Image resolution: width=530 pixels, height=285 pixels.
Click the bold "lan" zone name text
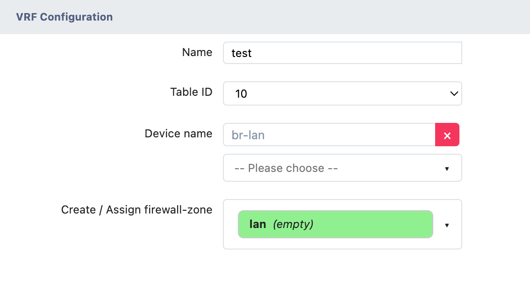coord(258,224)
